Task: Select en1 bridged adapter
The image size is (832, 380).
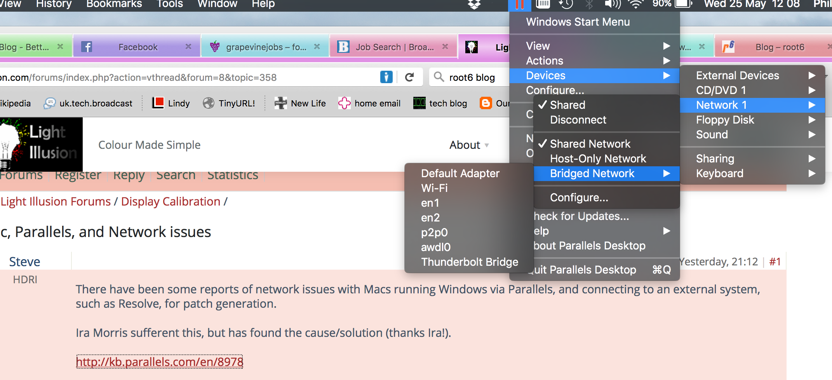Action: click(469, 203)
